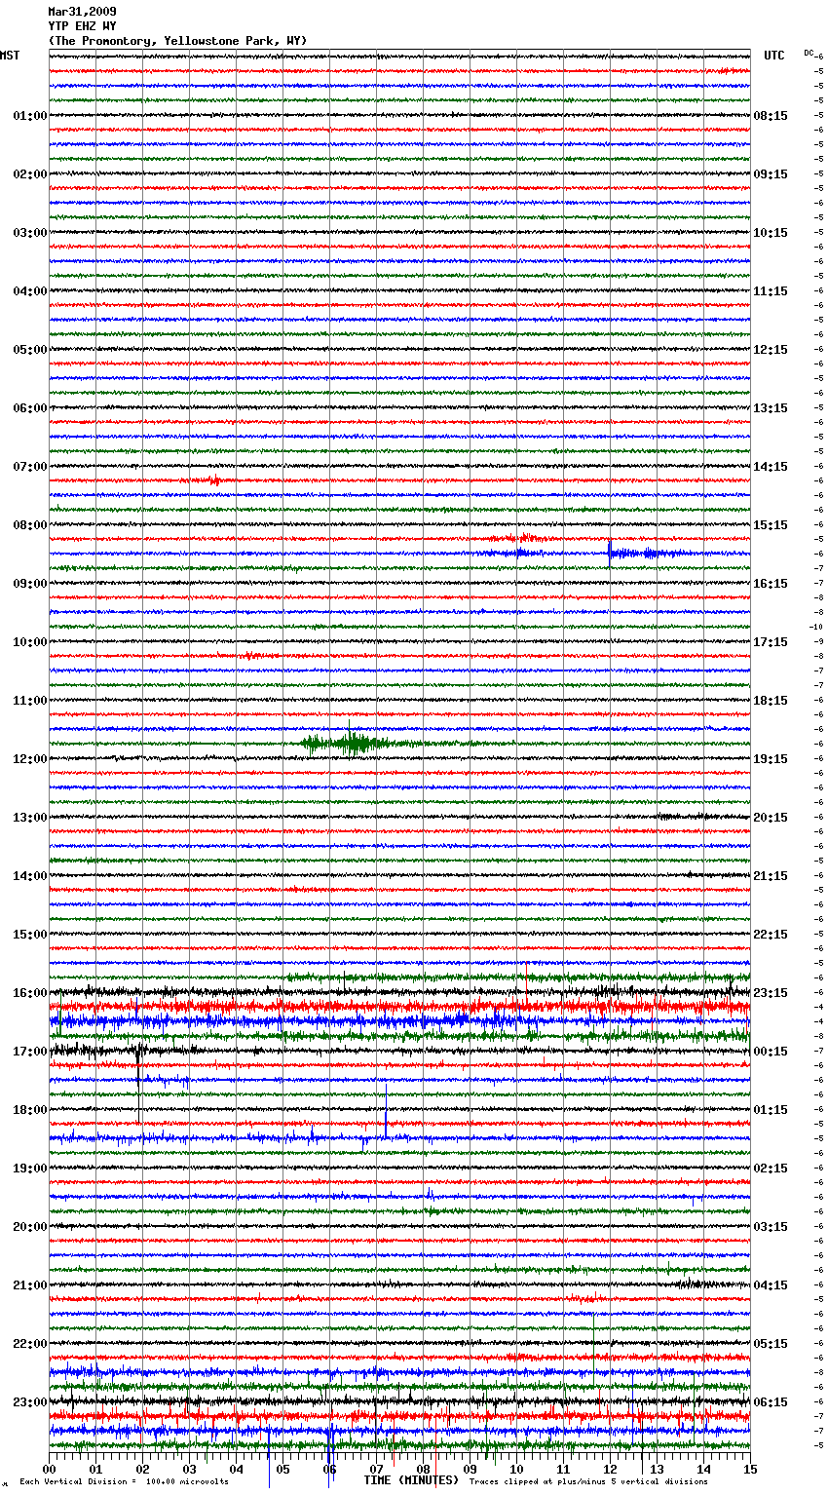Click the 04:15 UTC row label
The height and width of the screenshot is (1495, 828).
click(771, 1285)
